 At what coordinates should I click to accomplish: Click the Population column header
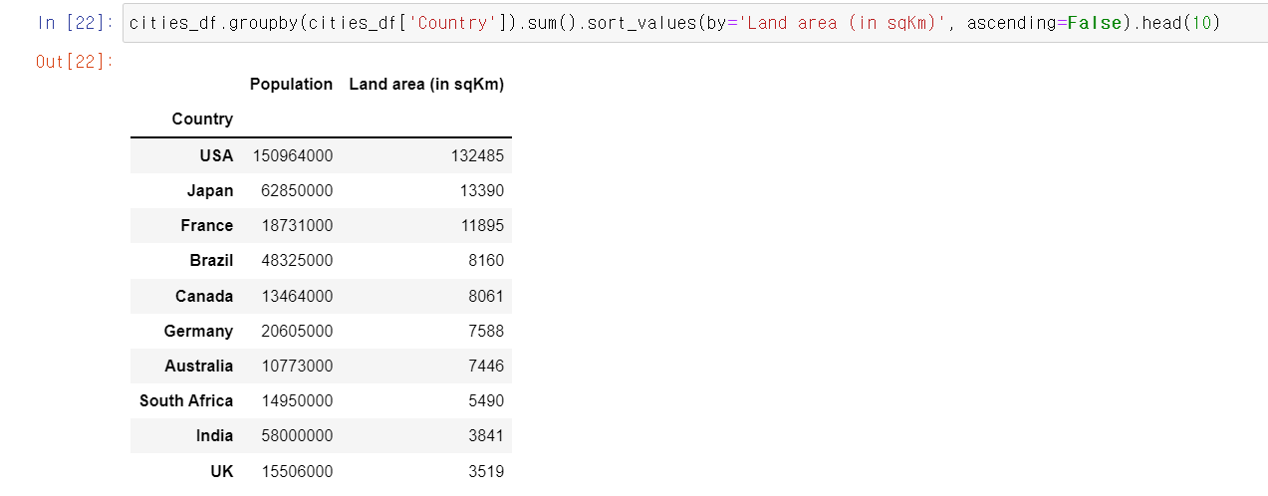tap(291, 85)
